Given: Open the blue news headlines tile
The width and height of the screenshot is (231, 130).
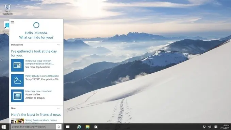Looking at the screenshot, I should pyautogui.click(x=17, y=65).
